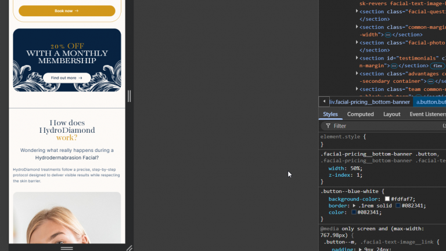Image resolution: width=446 pixels, height=251 pixels.
Task: Select a.button breadcrumb item
Action: pos(431,102)
